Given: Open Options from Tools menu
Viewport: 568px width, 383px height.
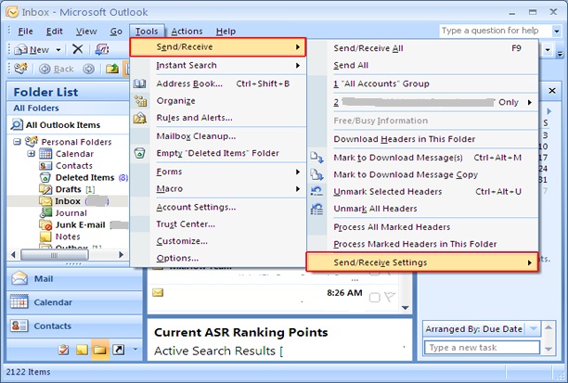Looking at the screenshot, I should [x=218, y=258].
